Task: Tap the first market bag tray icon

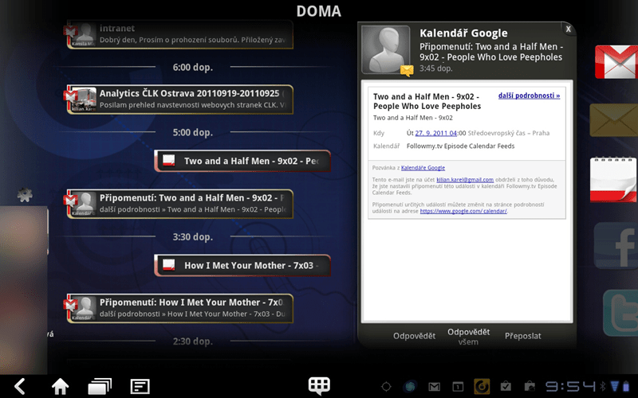Action: [506, 386]
